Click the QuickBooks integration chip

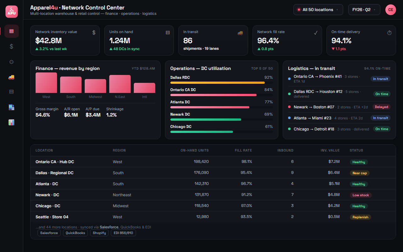coord(75,233)
